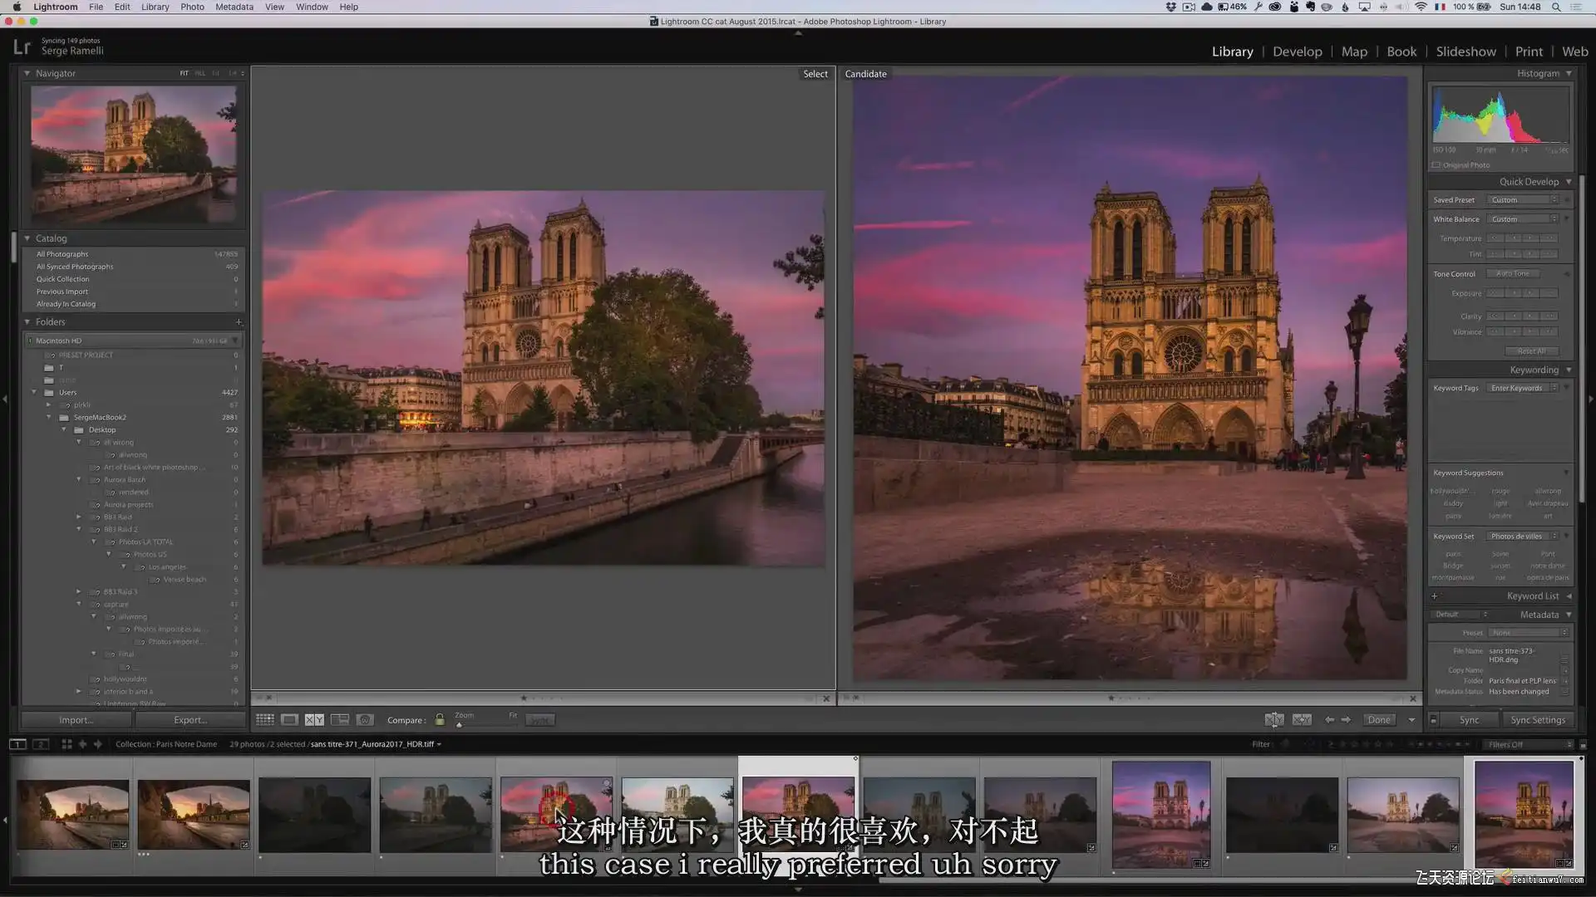
Task: Open the Filters Off dropdown
Action: [x=1529, y=744]
